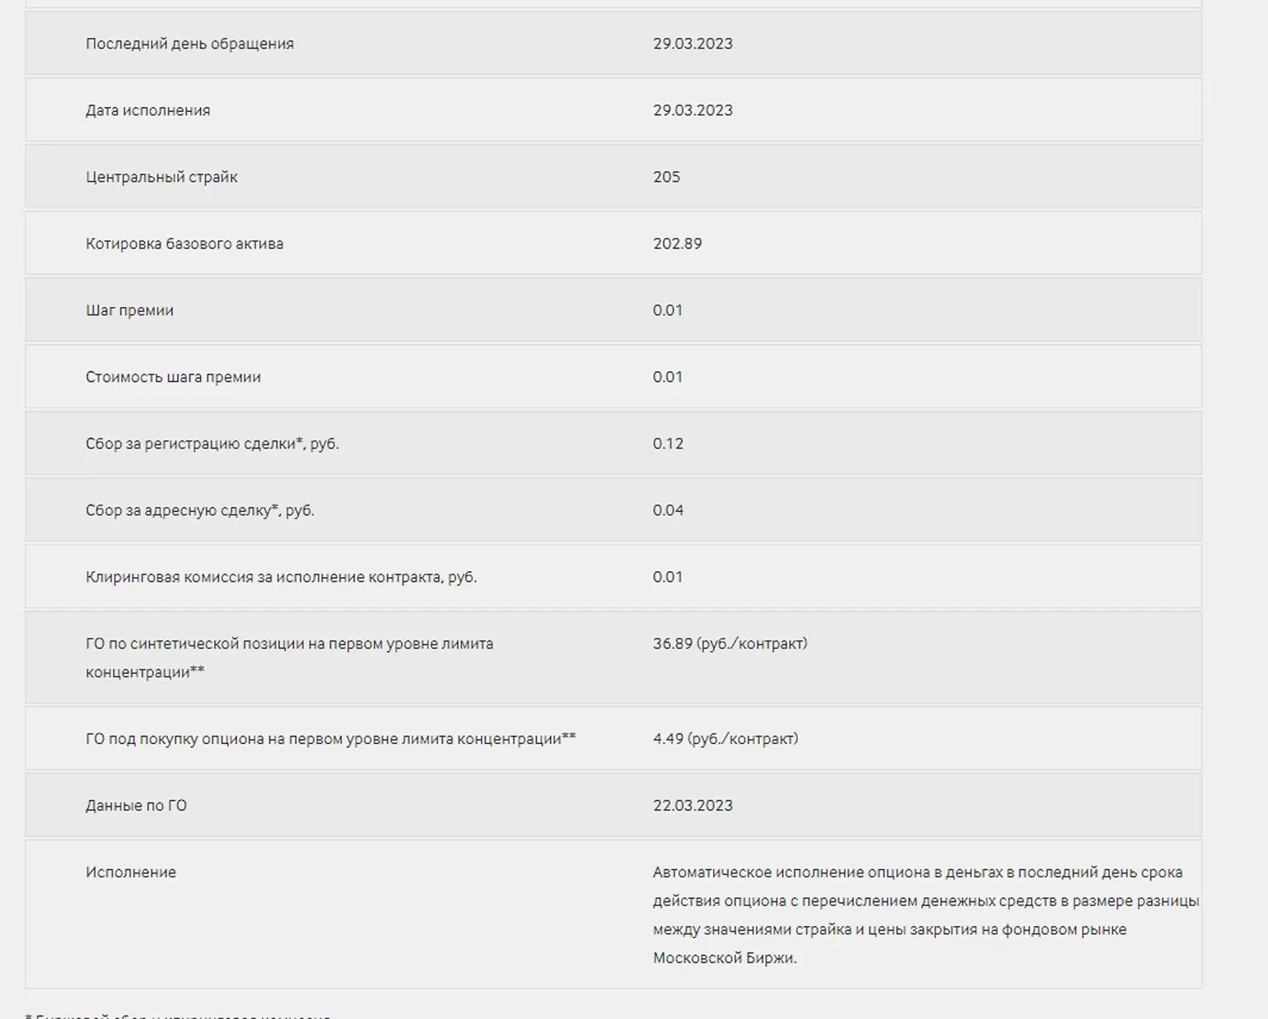The height and width of the screenshot is (1019, 1268).
Task: Click the "Шаг премии" row label
Action: click(129, 310)
